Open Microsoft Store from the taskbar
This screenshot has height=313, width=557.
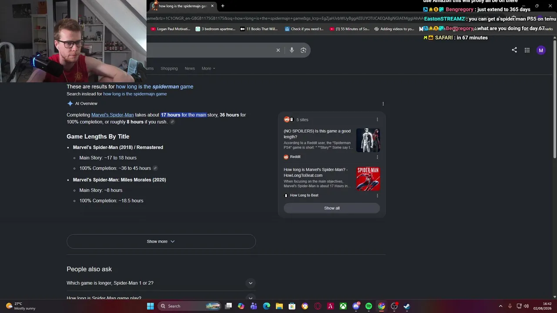pos(292,306)
